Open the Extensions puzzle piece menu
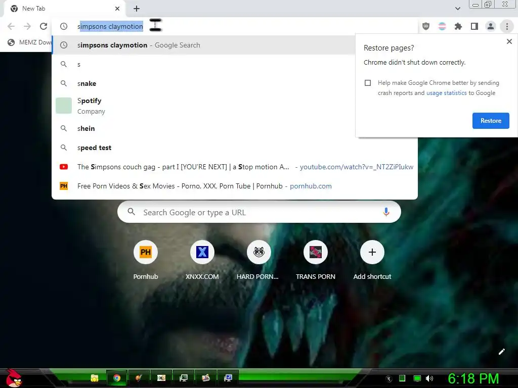 tap(458, 26)
